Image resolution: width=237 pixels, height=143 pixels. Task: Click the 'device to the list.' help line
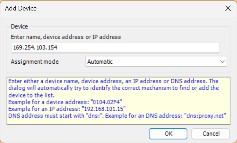[x=32, y=95]
